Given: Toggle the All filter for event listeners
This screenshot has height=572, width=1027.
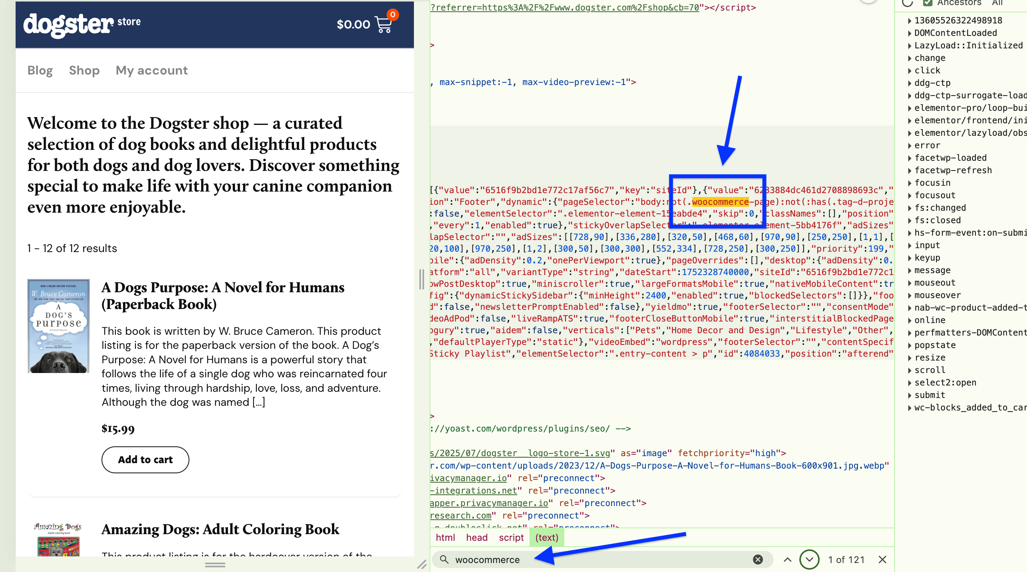Looking at the screenshot, I should pyautogui.click(x=997, y=3).
